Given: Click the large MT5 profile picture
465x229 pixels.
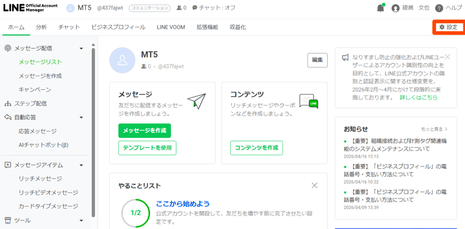Looking at the screenshot, I should pyautogui.click(x=122, y=60).
